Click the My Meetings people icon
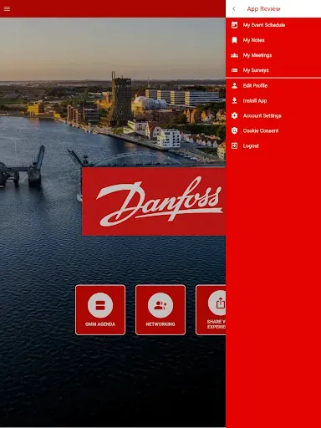Screen dimensions: 321x428 point(234,55)
